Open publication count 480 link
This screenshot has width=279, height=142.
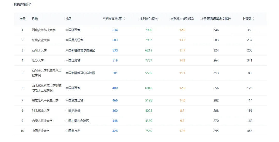coord(115,88)
